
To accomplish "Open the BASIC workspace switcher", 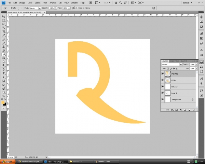I will pos(188,3).
